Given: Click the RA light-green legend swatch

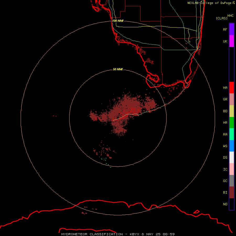Looking at the screenshot, I should coord(232,134).
